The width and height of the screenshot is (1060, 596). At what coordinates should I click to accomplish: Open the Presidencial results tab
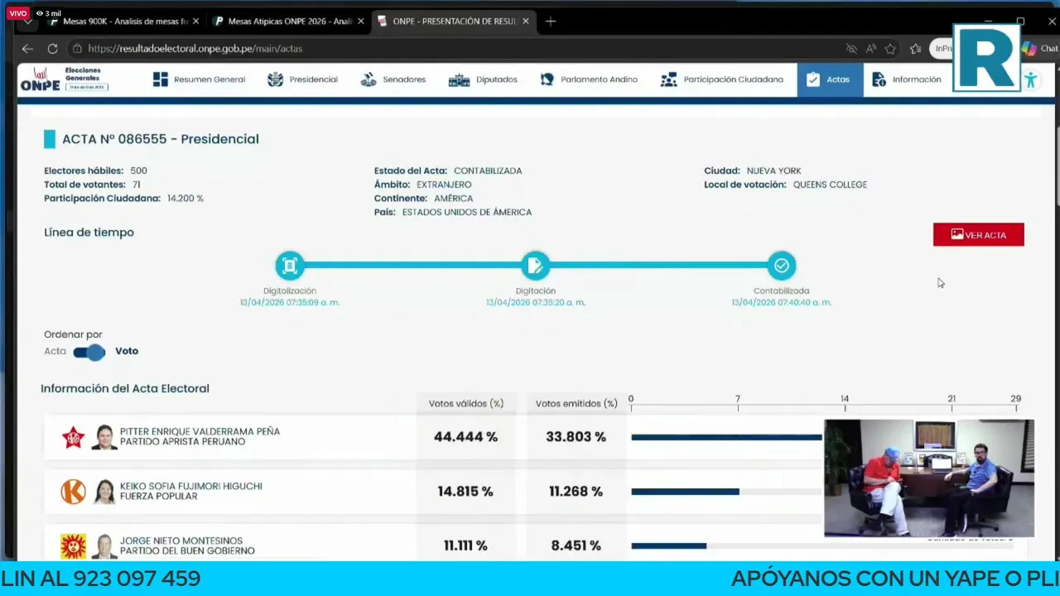302,79
